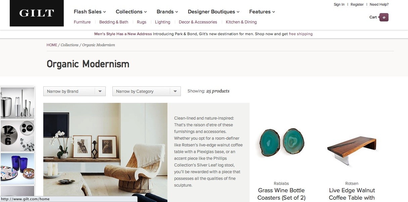Open the Designer Boutiques dropdown
Image resolution: width=408 pixels, height=202 pixels.
pos(213,12)
